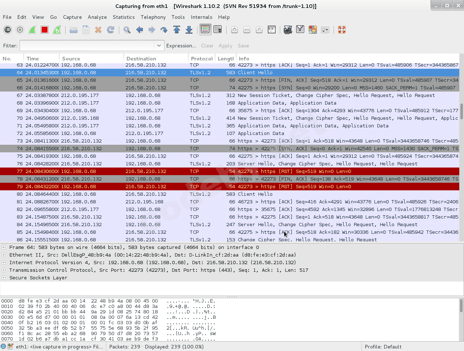
Task: Jump to the last packet
Action: pos(189,30)
